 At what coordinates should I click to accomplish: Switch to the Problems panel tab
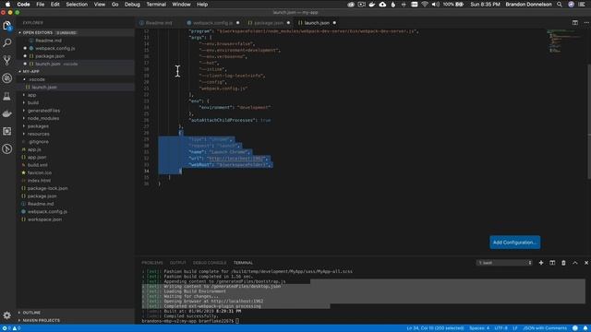coord(152,263)
